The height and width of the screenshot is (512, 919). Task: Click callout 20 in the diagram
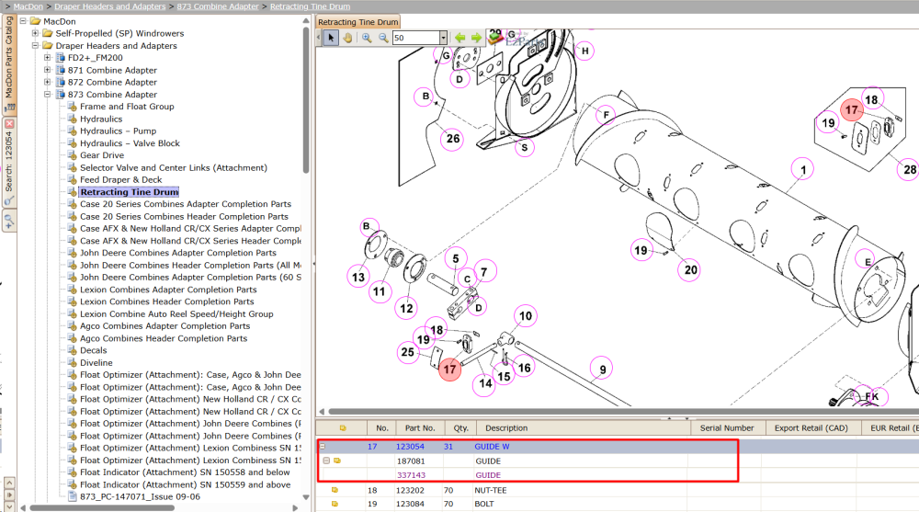pos(690,269)
